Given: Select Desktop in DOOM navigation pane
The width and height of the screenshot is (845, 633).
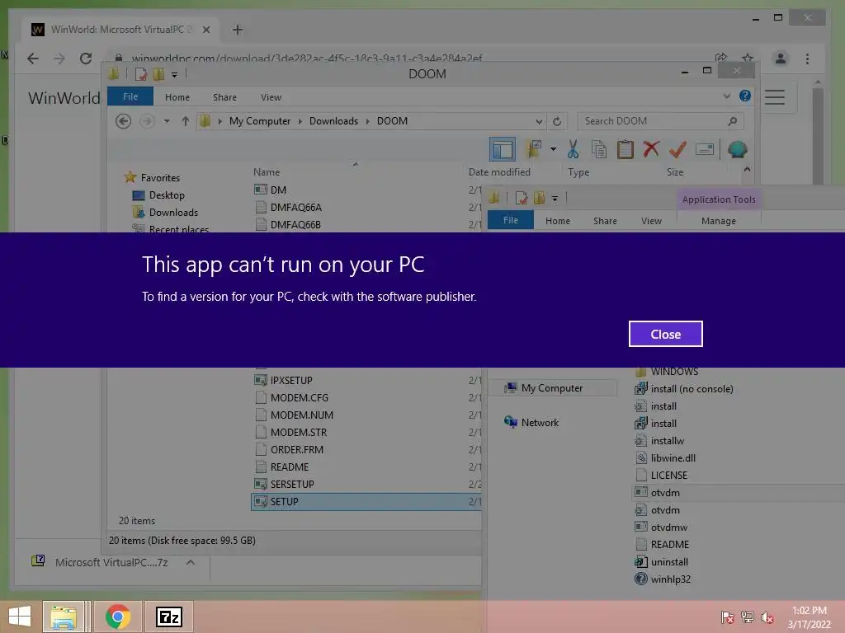Looking at the screenshot, I should click(167, 195).
